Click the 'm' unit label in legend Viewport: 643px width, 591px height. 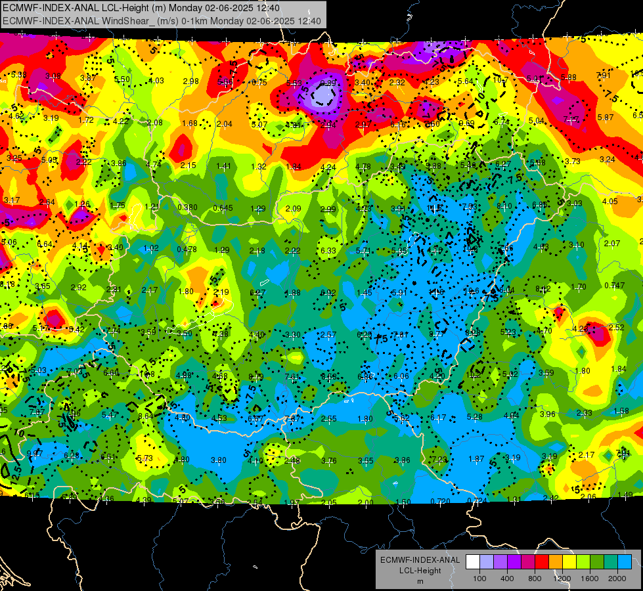(420, 581)
